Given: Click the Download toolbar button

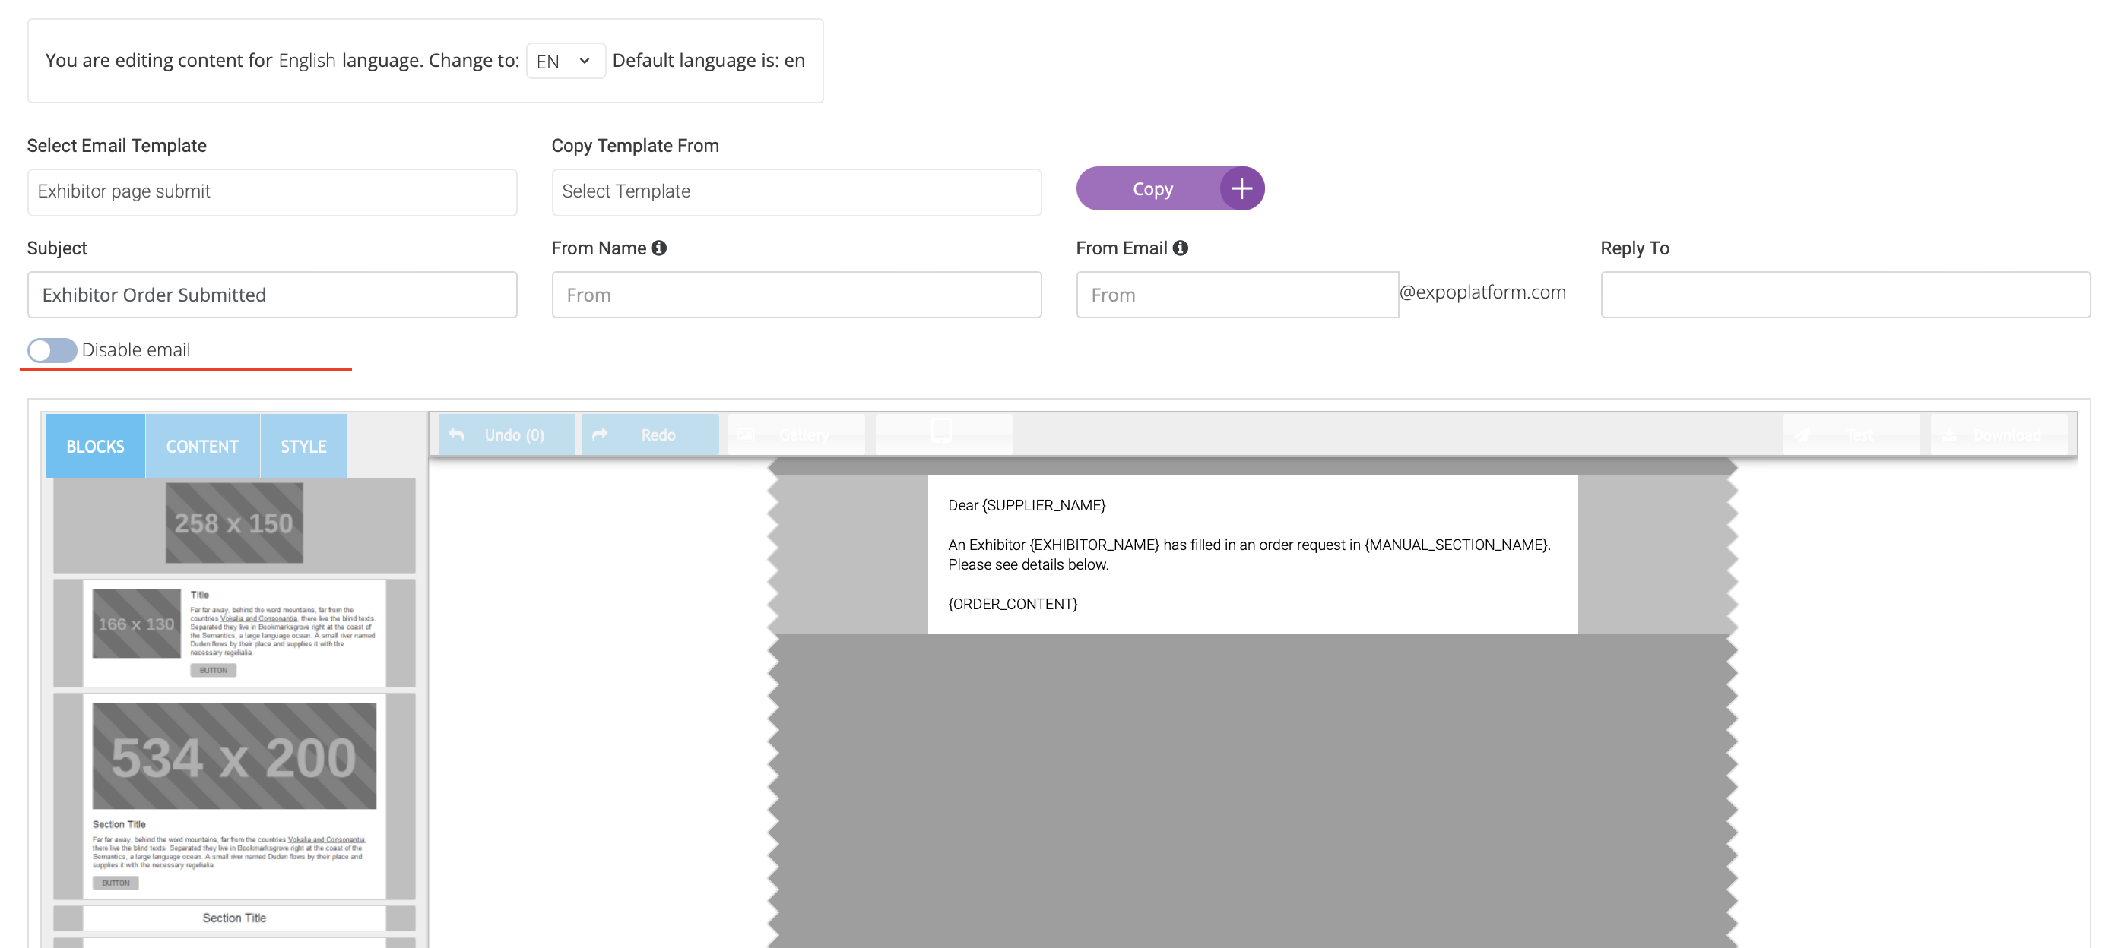Looking at the screenshot, I should coord(1998,434).
